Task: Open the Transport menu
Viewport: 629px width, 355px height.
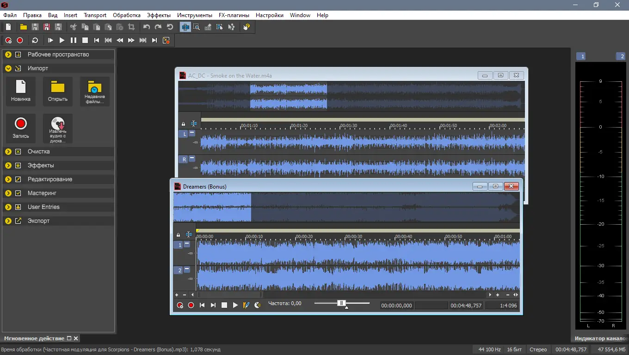Action: [x=95, y=15]
